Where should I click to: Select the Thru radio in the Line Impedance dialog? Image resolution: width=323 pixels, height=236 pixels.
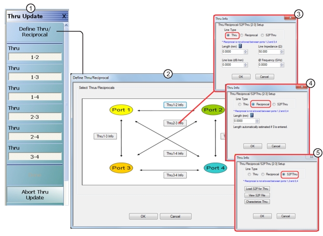click(228, 35)
